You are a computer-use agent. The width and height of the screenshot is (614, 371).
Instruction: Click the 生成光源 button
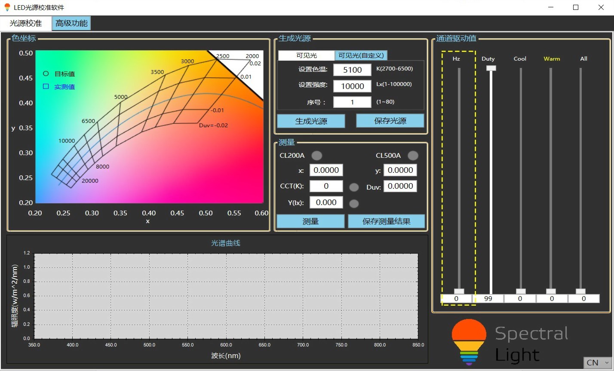tap(311, 121)
